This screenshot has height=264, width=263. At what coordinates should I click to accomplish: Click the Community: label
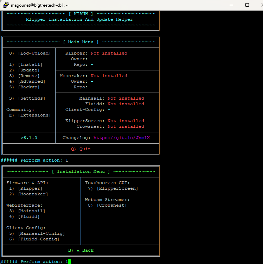(20, 109)
